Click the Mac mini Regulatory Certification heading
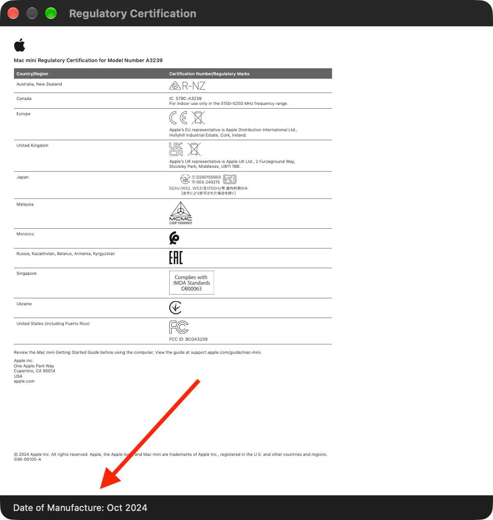Viewport: 493px width, 520px height. point(88,60)
